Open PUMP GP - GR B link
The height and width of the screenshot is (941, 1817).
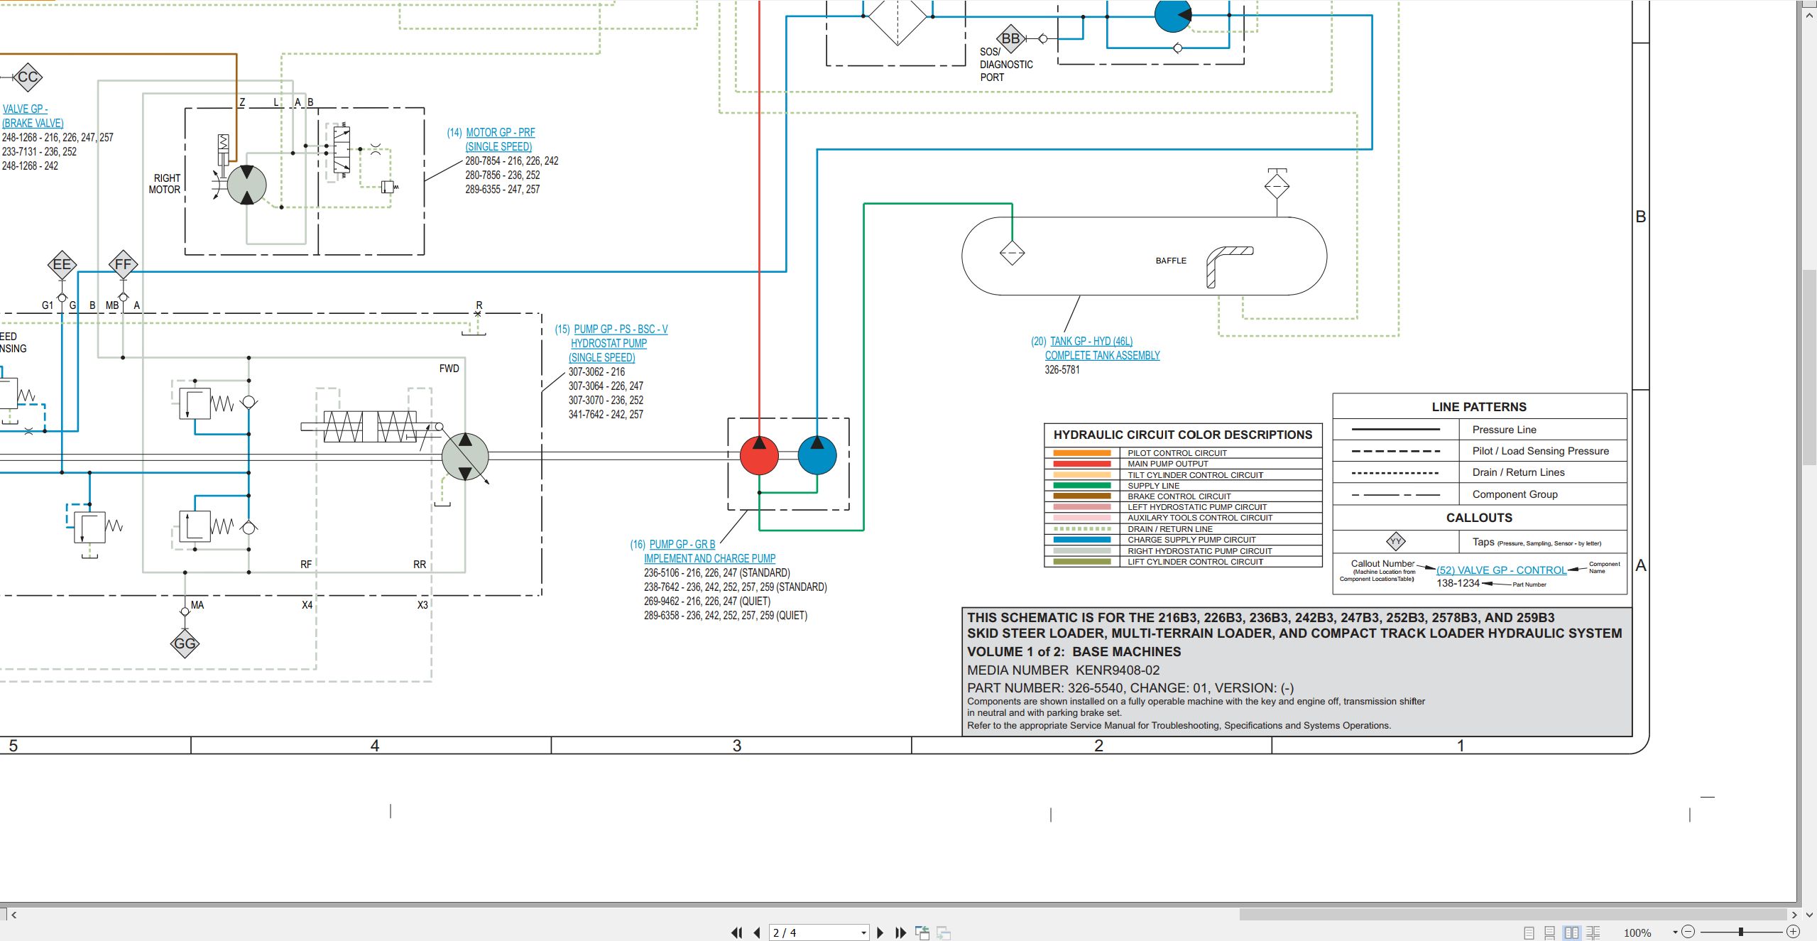point(682,545)
